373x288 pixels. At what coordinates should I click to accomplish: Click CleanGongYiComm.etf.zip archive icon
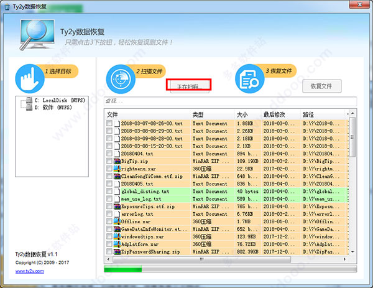click(117, 177)
